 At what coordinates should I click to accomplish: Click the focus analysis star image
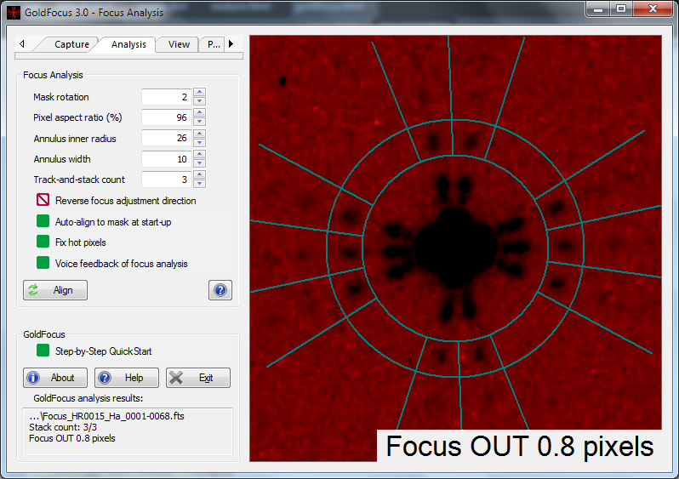(455, 248)
